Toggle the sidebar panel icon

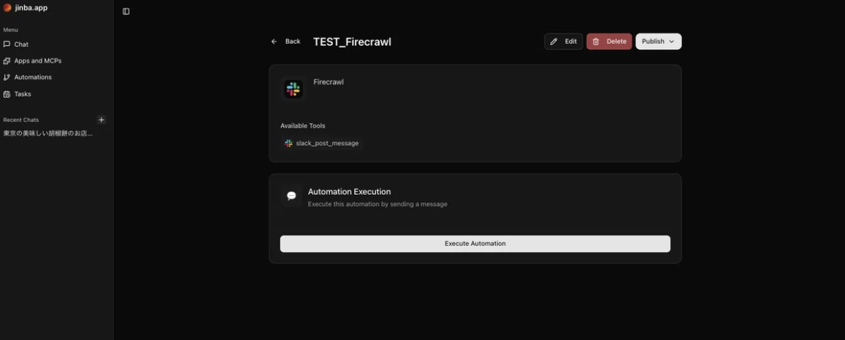pos(126,11)
